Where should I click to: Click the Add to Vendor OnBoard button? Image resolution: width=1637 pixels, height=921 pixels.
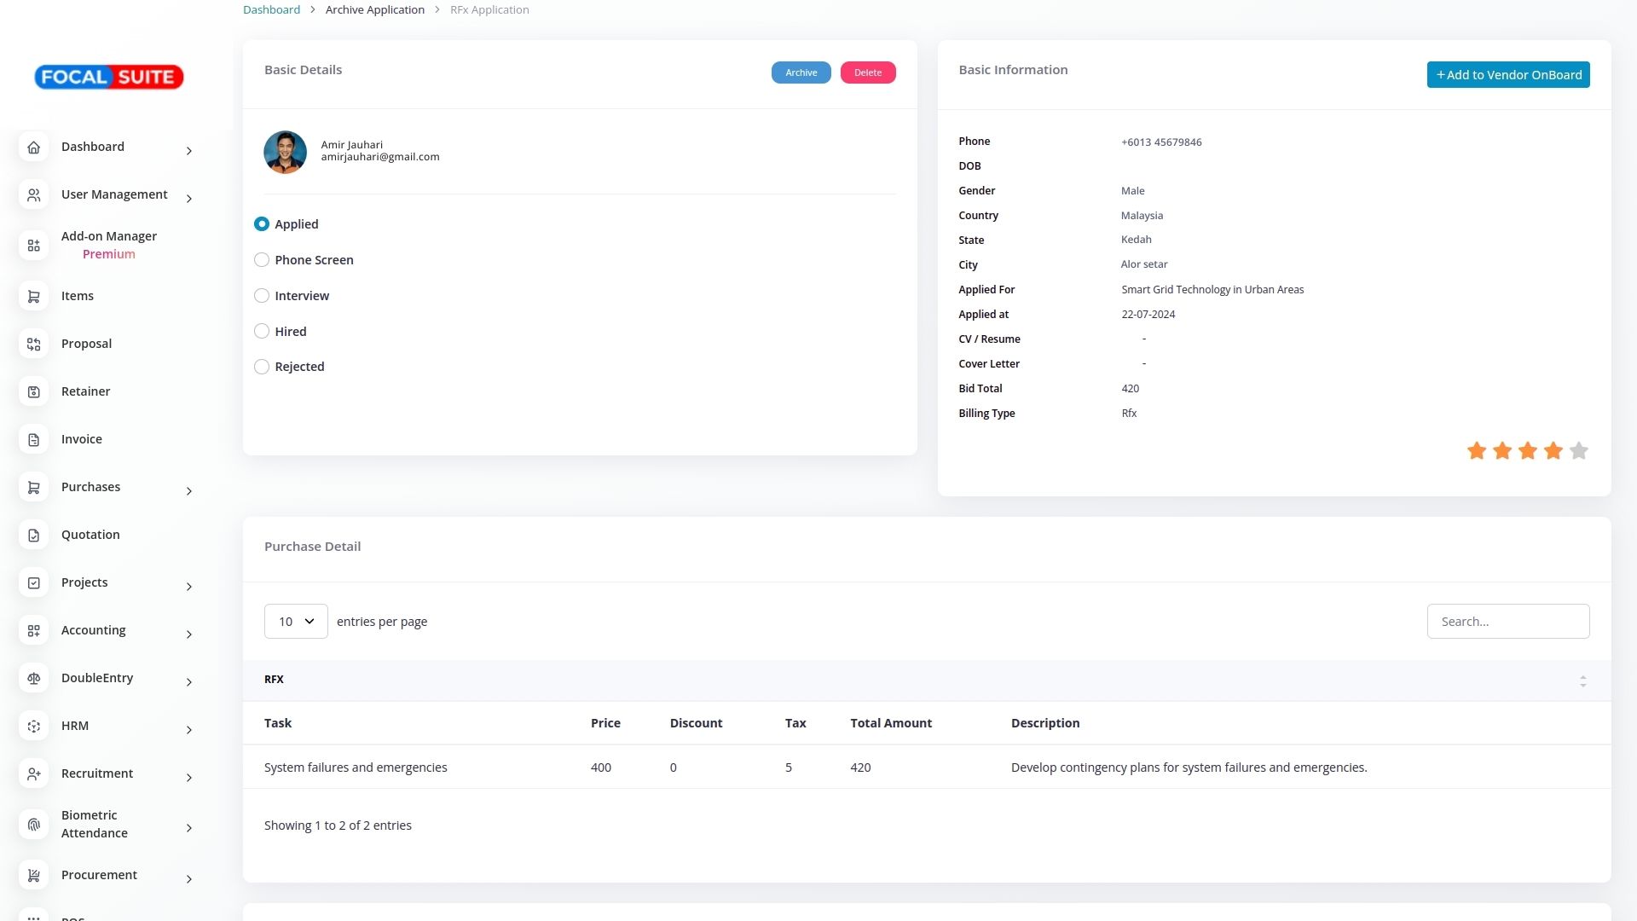pyautogui.click(x=1507, y=75)
